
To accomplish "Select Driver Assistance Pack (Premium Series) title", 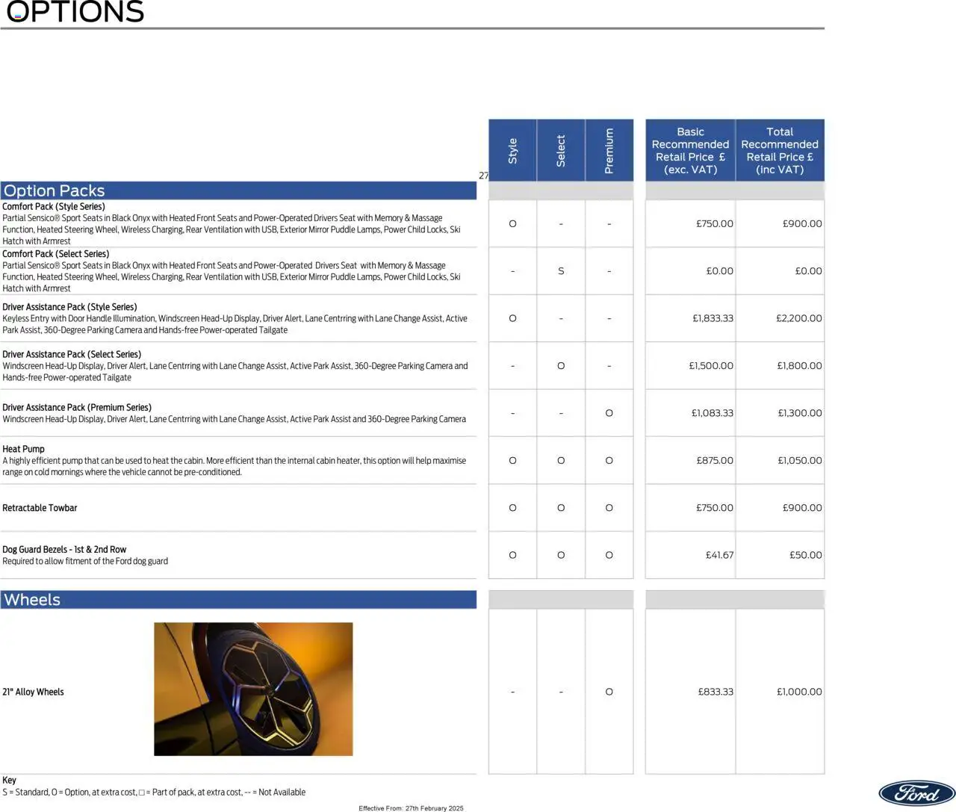I will click(77, 407).
